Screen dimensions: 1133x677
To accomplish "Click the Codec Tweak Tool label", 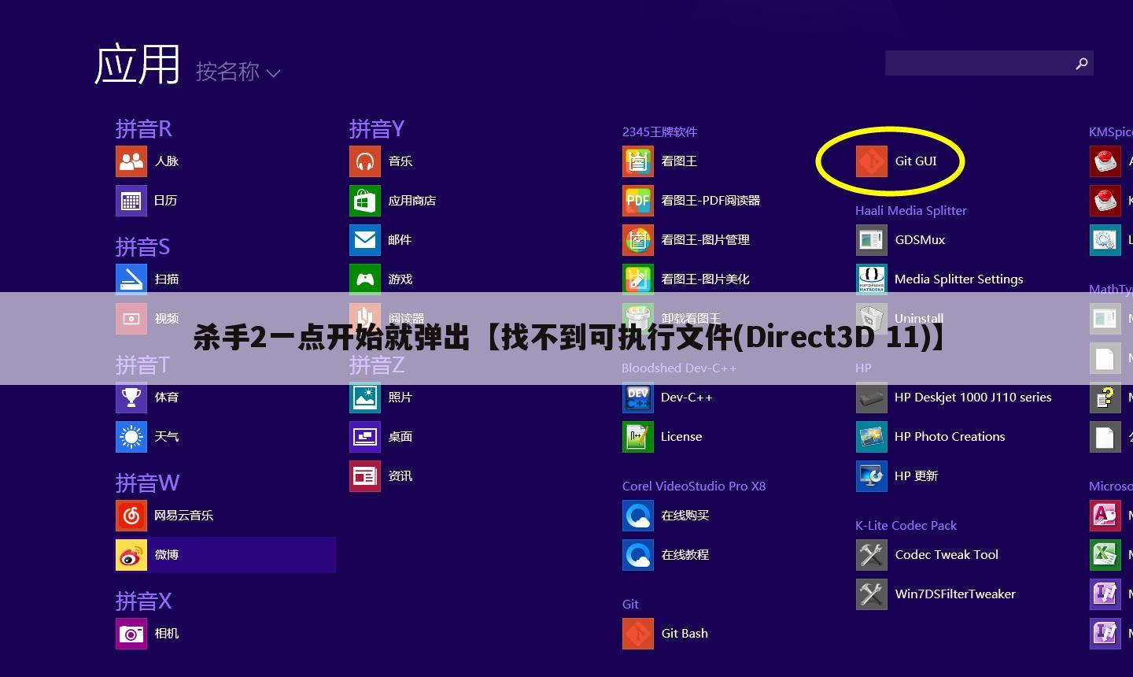I will click(947, 555).
